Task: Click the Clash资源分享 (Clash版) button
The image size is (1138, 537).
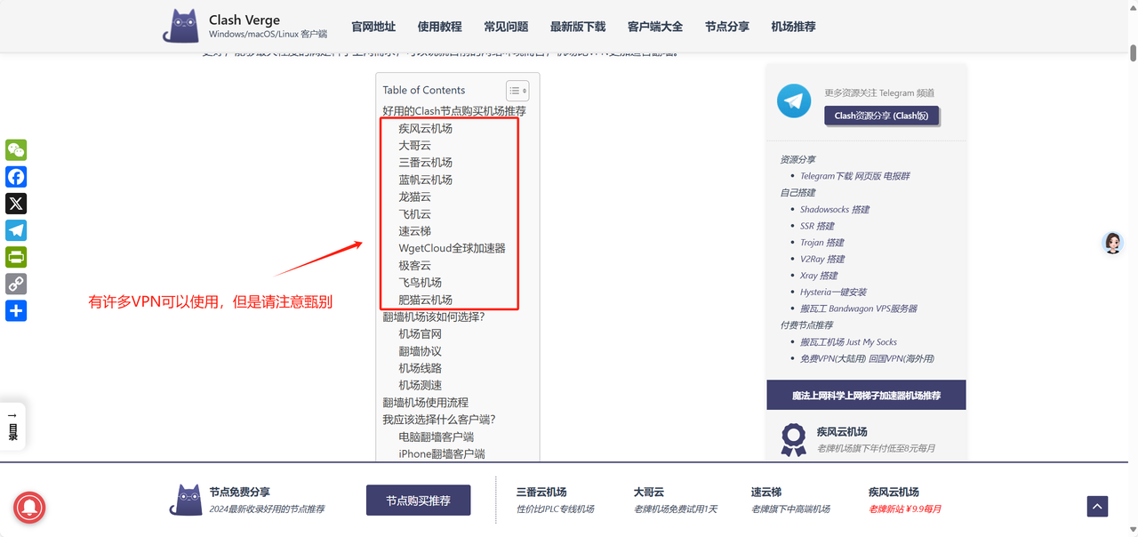Action: pyautogui.click(x=880, y=116)
